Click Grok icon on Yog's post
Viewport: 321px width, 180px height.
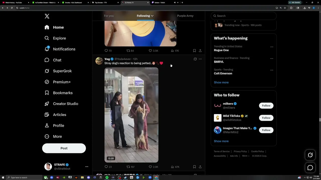click(195, 59)
